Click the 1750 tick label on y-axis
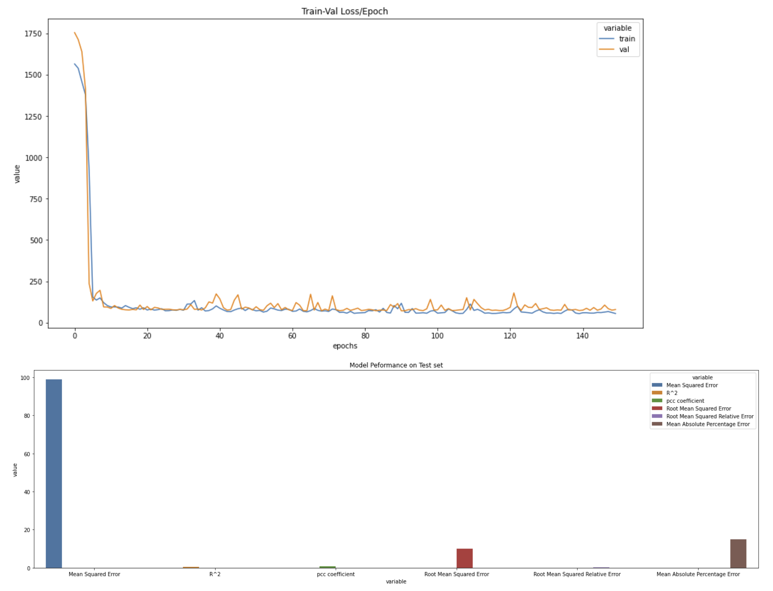The width and height of the screenshot is (773, 591). pyautogui.click(x=33, y=34)
